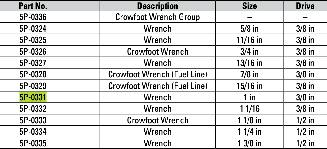
Task: Click part number 5P-0336
Action: [33, 17]
